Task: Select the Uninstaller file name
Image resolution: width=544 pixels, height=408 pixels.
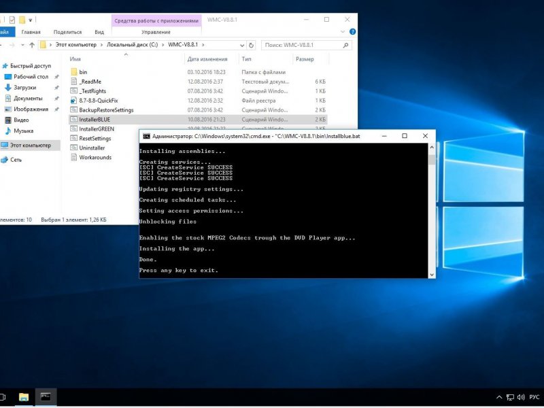Action: pyautogui.click(x=92, y=148)
